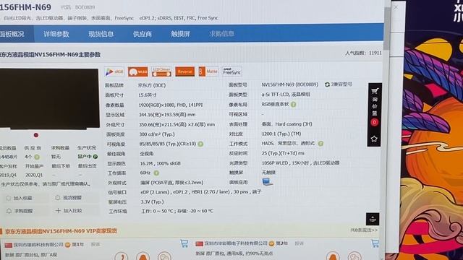
Task: Click the star favorite icon in black sidebar
Action: (x=374, y=139)
